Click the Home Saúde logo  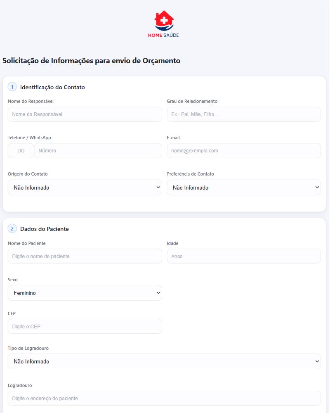(163, 24)
